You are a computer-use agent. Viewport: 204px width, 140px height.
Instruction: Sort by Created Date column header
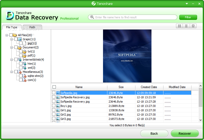pyautogui.click(x=149, y=87)
